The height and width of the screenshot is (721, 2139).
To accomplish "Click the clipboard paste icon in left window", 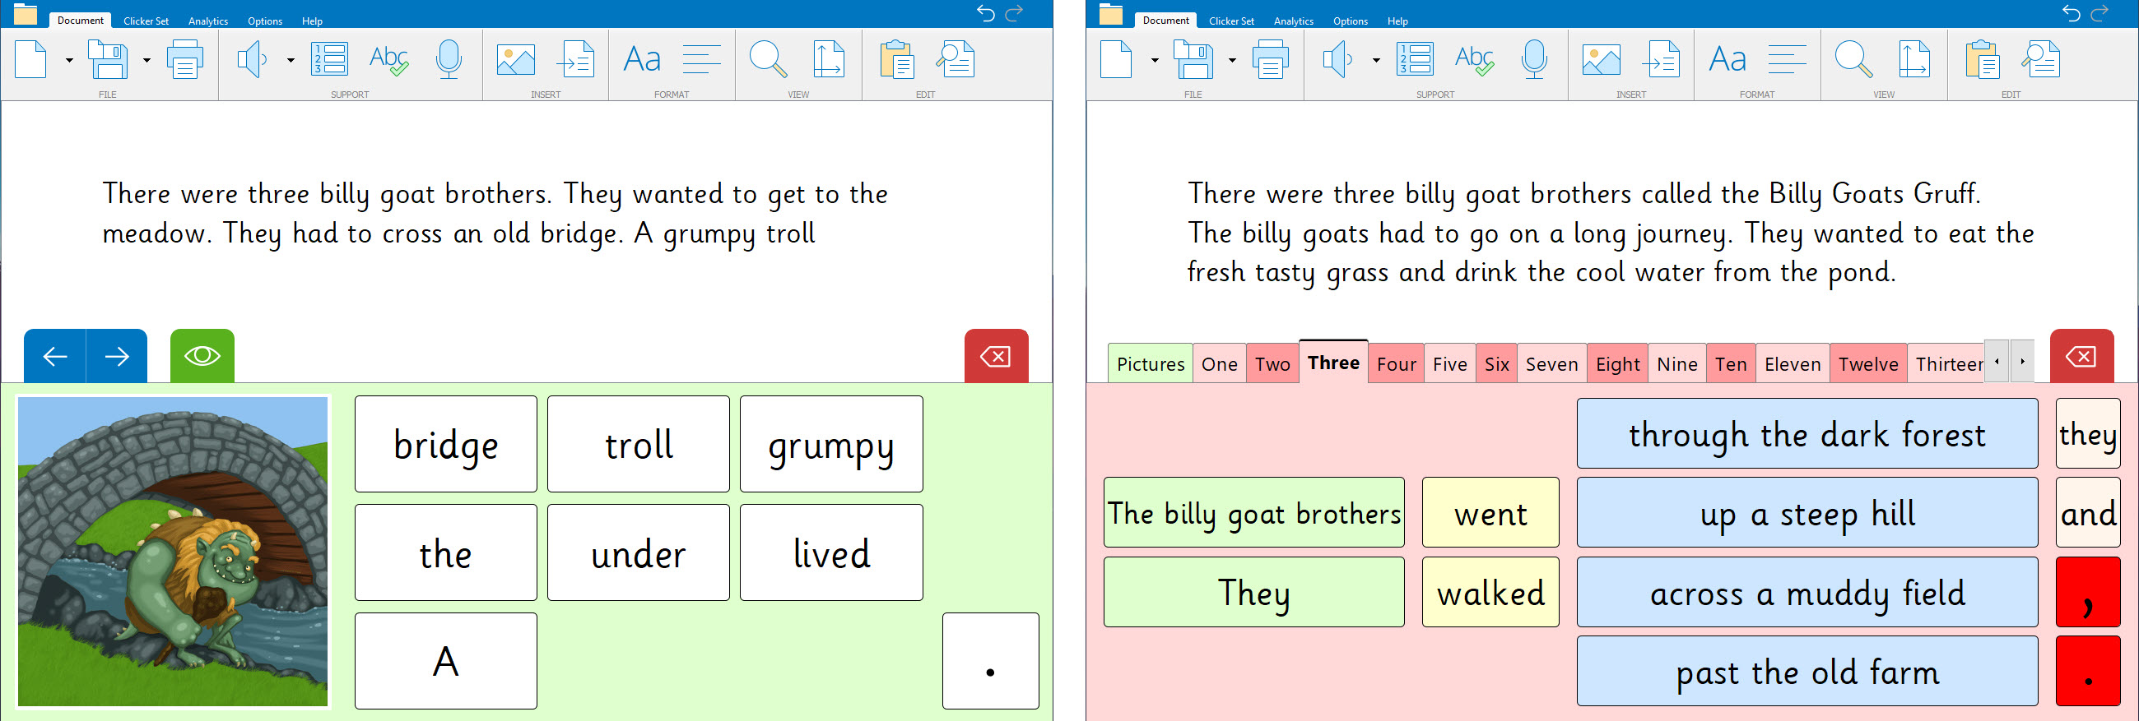I will tap(896, 60).
